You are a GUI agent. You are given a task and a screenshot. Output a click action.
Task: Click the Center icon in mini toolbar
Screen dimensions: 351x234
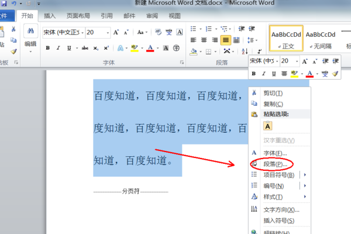click(284, 74)
